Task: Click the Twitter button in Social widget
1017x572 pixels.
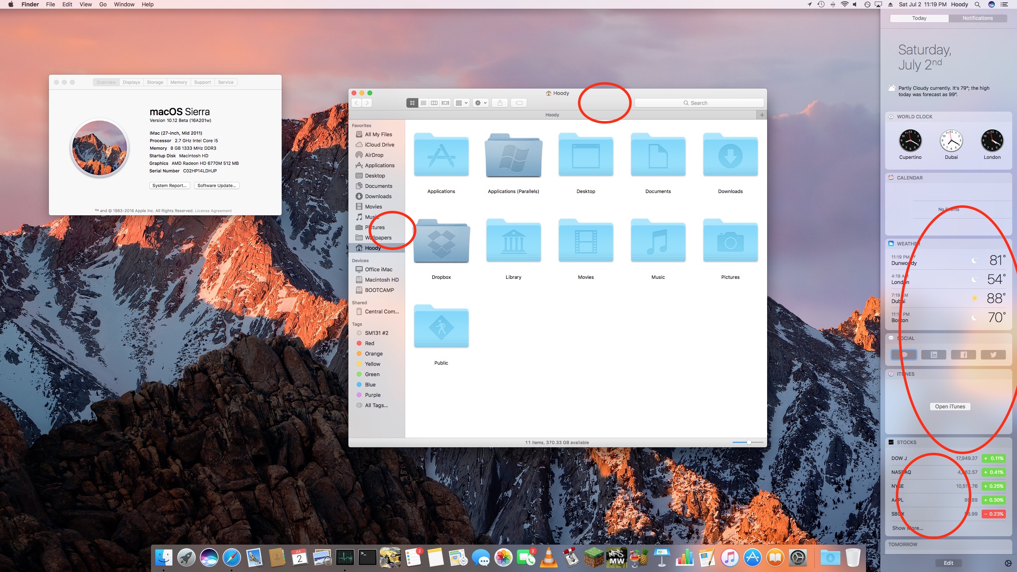Action: pos(993,355)
